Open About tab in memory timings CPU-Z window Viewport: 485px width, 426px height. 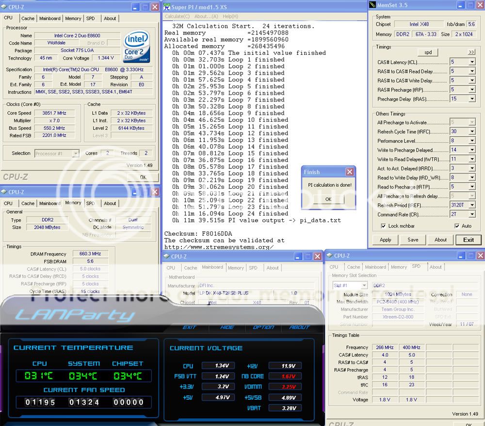pyautogui.click(x=110, y=203)
